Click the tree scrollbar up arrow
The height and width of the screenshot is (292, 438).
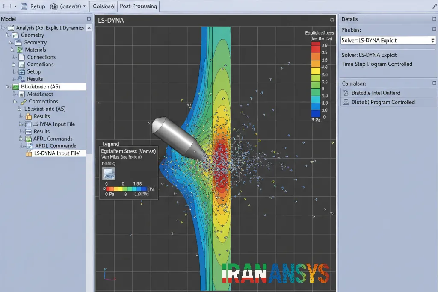click(x=89, y=28)
